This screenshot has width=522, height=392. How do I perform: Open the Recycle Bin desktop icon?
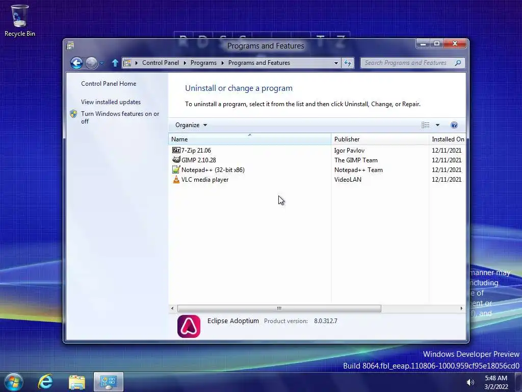pyautogui.click(x=20, y=20)
